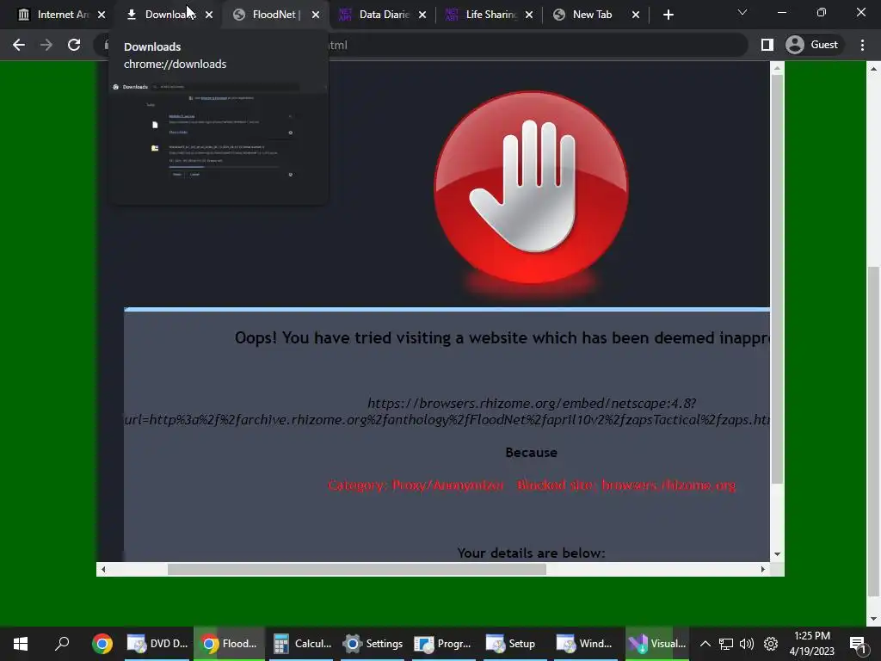Switch to the Setup taskbar window

pos(514,644)
